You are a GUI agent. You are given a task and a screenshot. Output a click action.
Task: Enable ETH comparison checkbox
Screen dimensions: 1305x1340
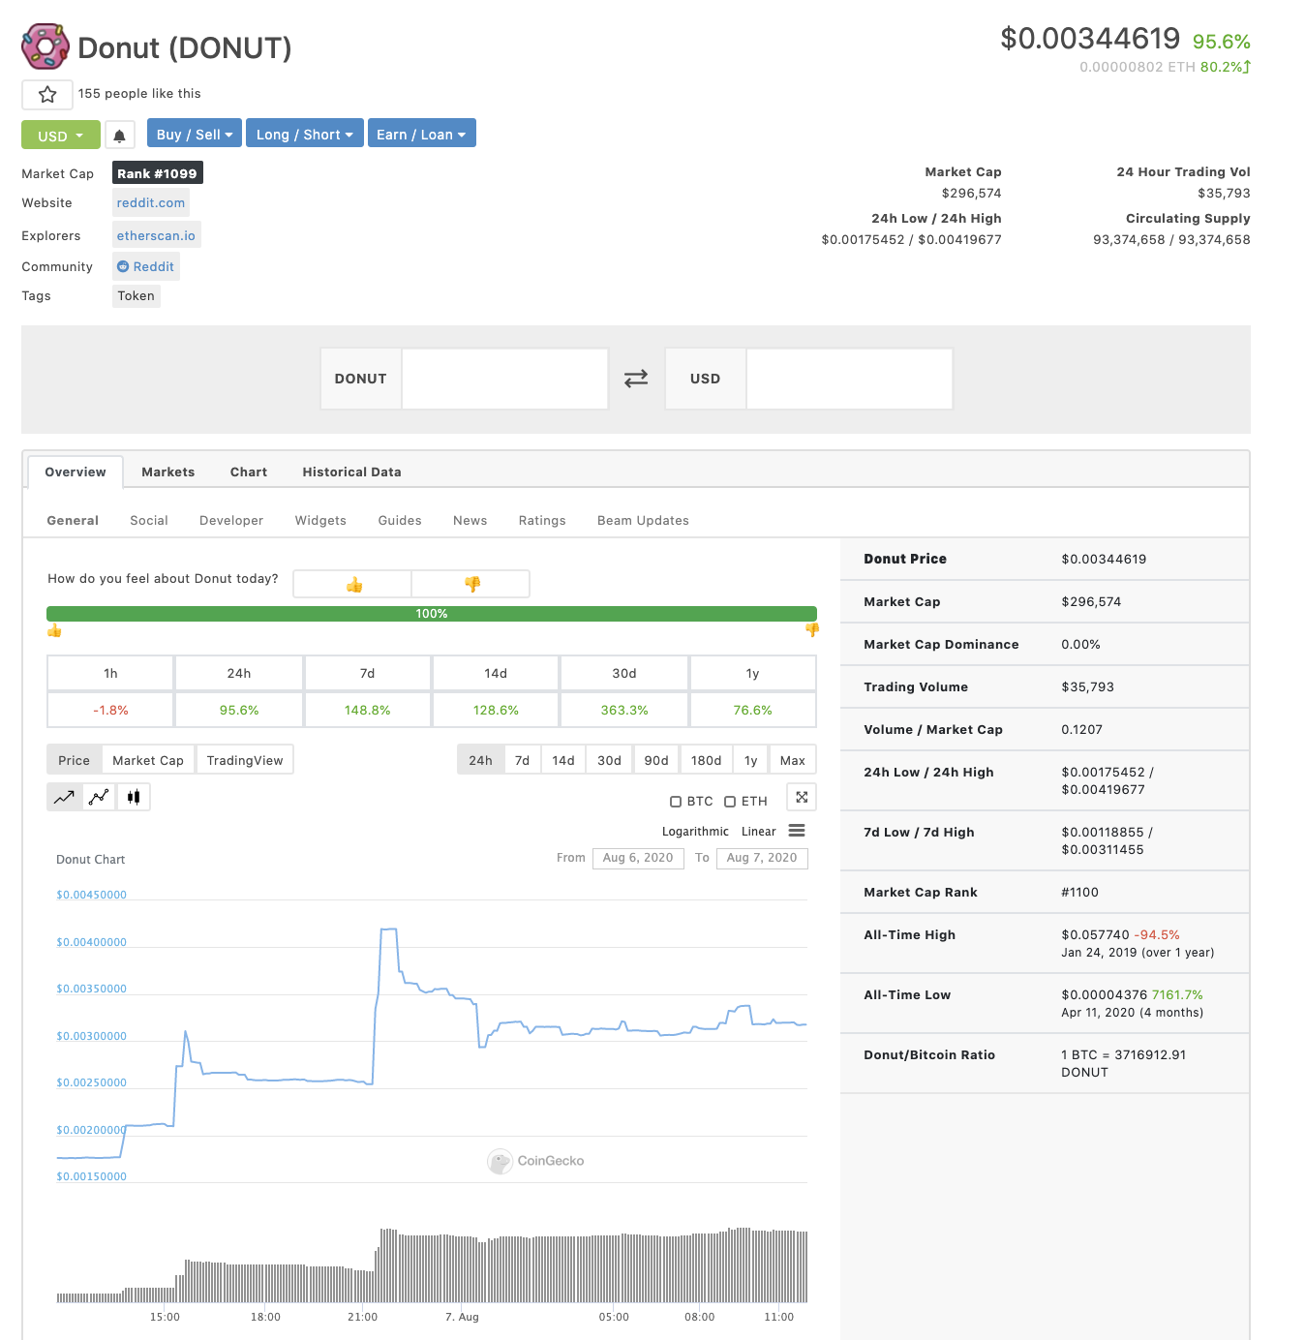730,802
